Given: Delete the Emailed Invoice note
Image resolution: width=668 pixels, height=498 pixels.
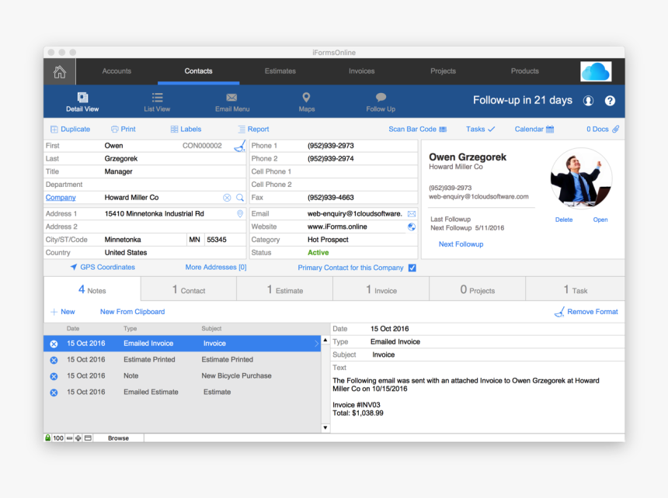Looking at the screenshot, I should tap(54, 344).
